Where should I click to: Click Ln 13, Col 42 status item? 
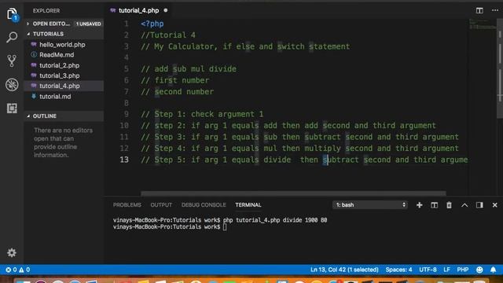point(344,270)
